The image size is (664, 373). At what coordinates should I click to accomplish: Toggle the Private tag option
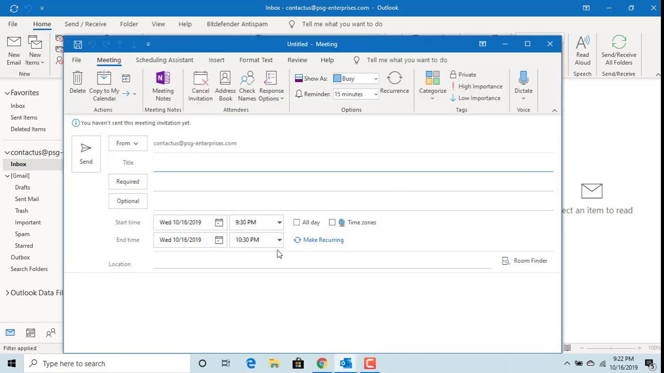click(x=463, y=75)
